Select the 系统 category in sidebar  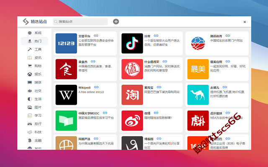click(x=34, y=33)
